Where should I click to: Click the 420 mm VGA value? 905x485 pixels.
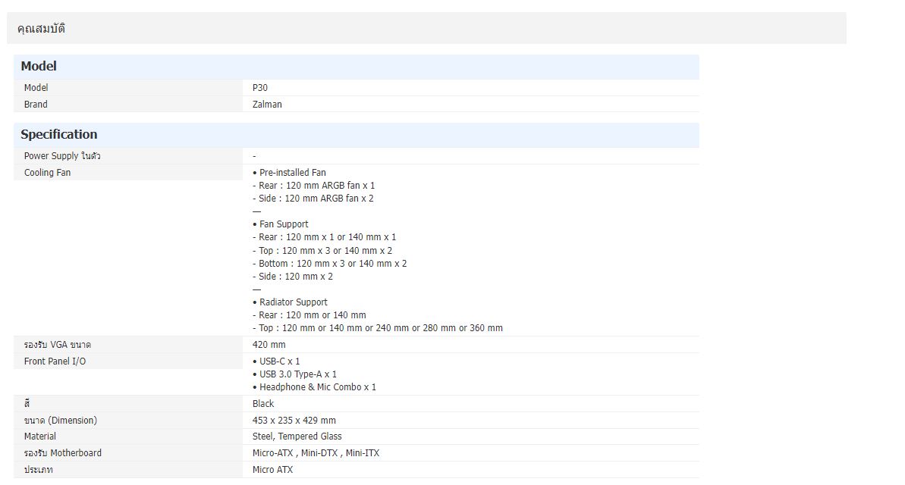tap(269, 345)
